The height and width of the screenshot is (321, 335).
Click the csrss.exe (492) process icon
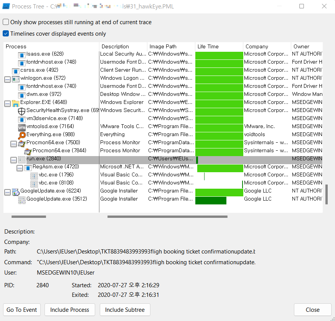[16, 71]
